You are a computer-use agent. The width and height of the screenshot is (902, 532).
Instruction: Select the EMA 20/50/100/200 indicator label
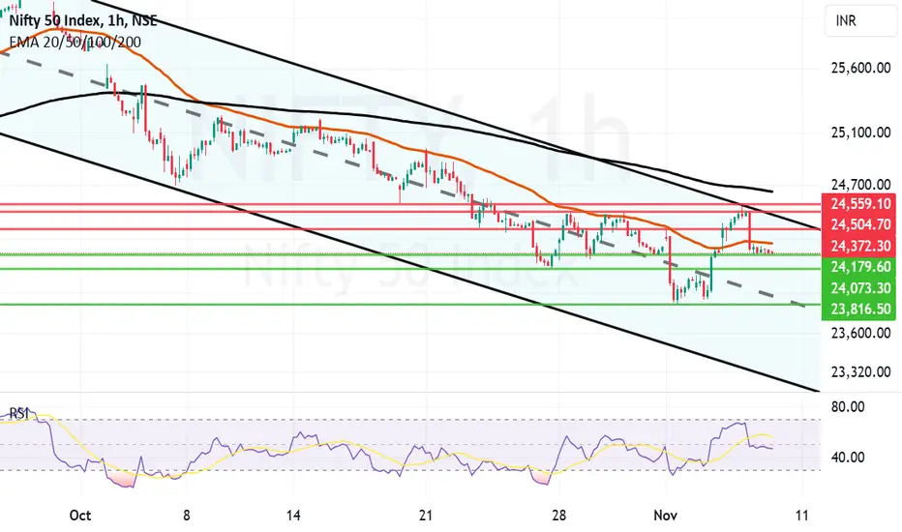[75, 42]
